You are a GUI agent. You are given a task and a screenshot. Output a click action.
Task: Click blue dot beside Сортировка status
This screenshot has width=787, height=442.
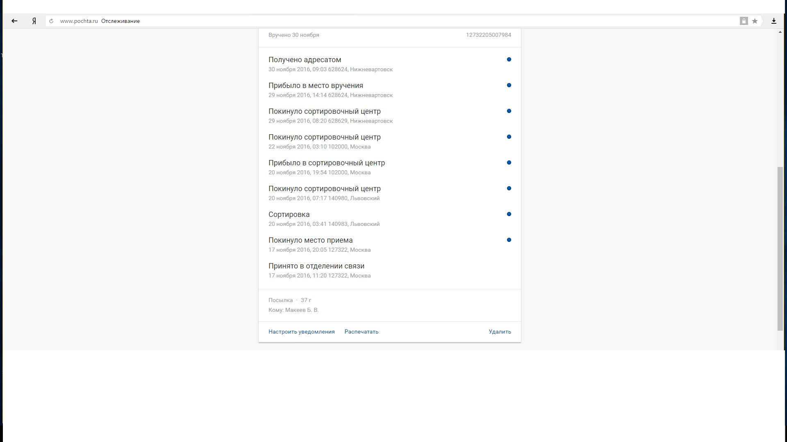click(509, 214)
